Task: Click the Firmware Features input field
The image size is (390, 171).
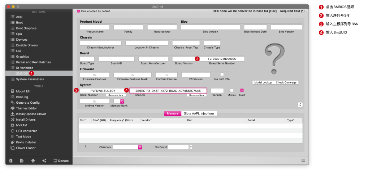Action: click(95, 75)
